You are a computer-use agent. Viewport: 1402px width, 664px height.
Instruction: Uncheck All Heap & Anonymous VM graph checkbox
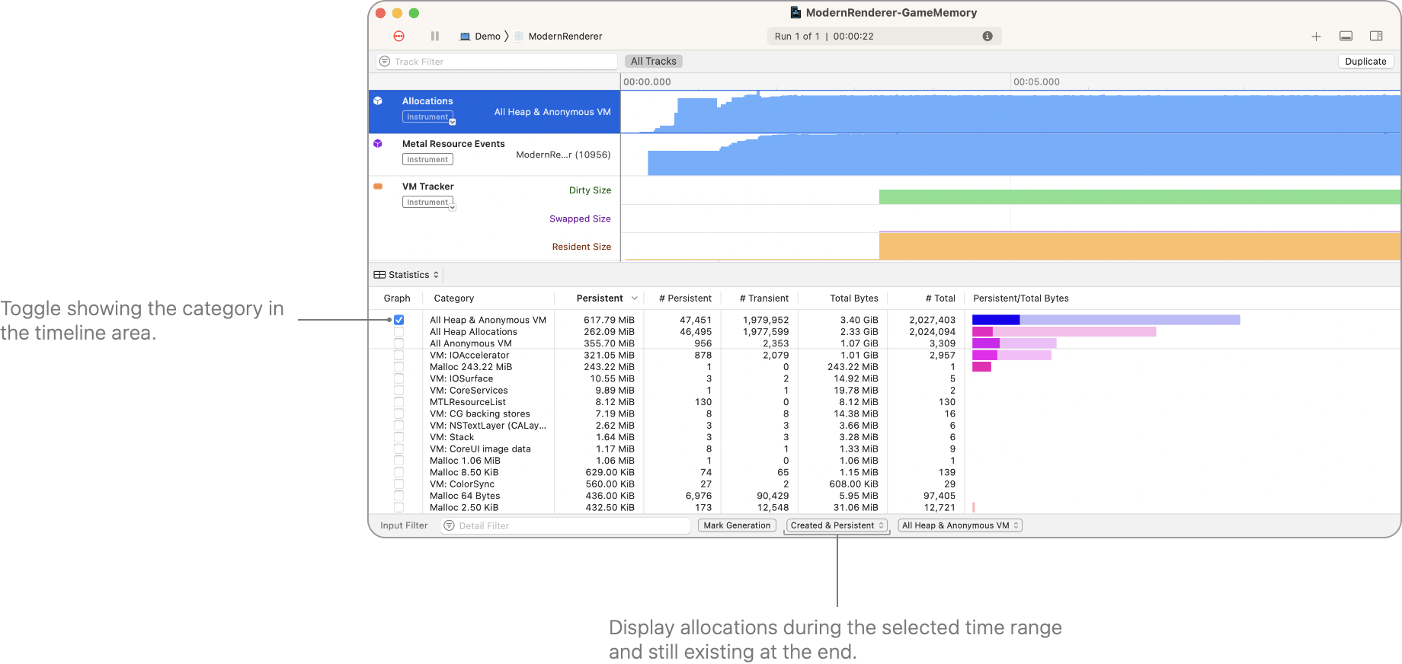tap(399, 320)
